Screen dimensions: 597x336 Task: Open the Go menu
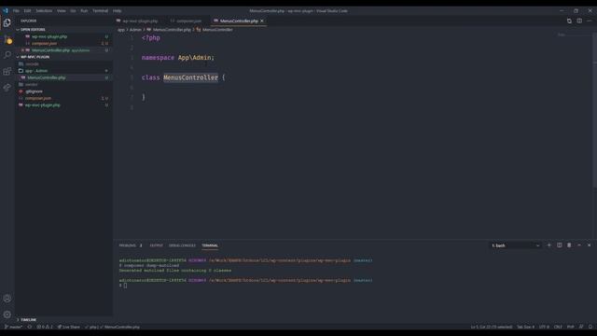coord(73,10)
